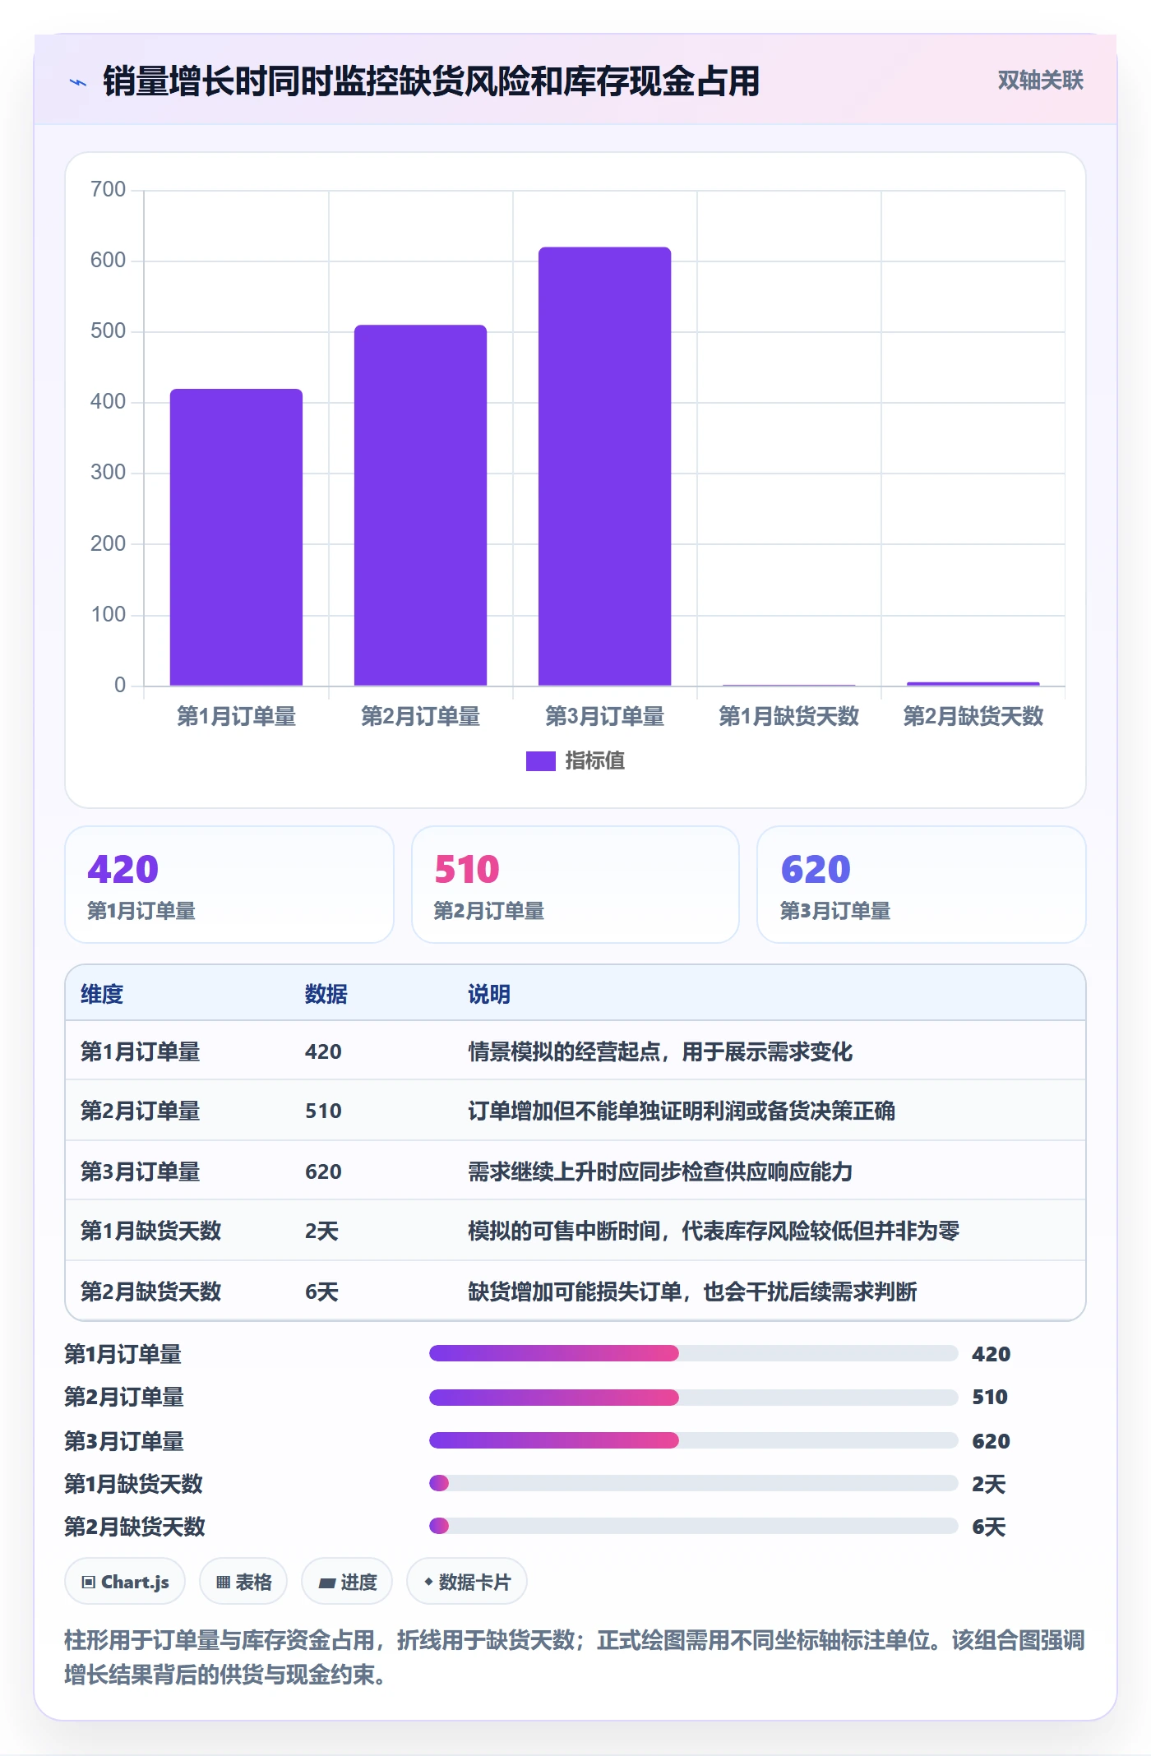The width and height of the screenshot is (1151, 1756).
Task: Click the 第3月订单量 progress bar
Action: [693, 1440]
